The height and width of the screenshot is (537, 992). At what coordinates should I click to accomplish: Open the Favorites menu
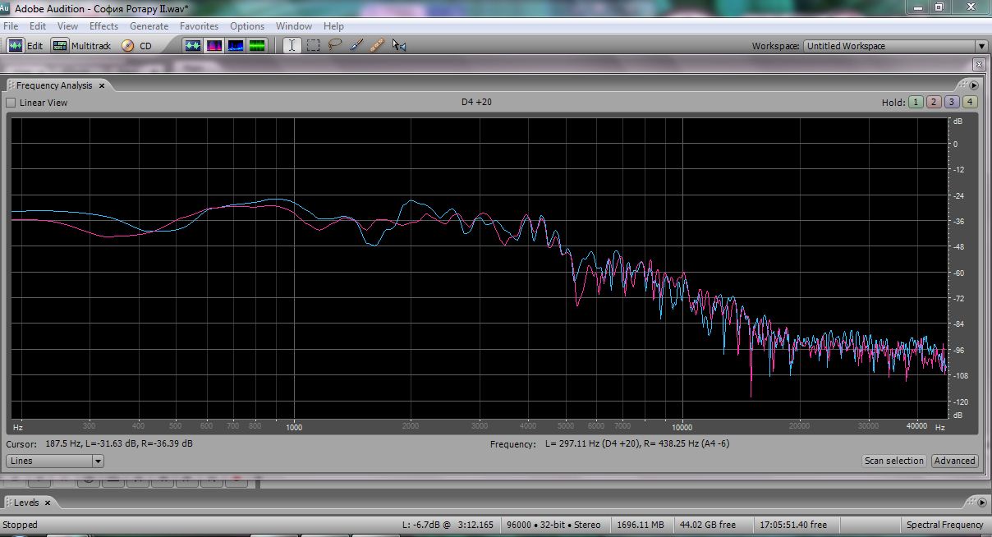[199, 26]
